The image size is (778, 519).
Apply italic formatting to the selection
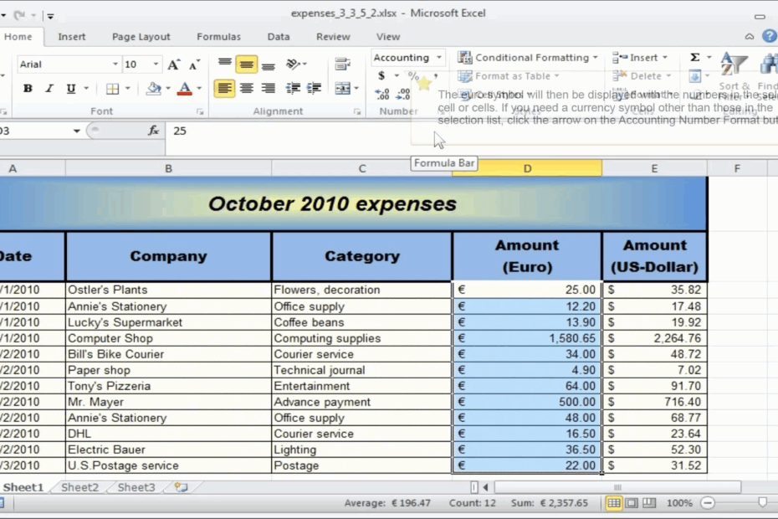[49, 88]
